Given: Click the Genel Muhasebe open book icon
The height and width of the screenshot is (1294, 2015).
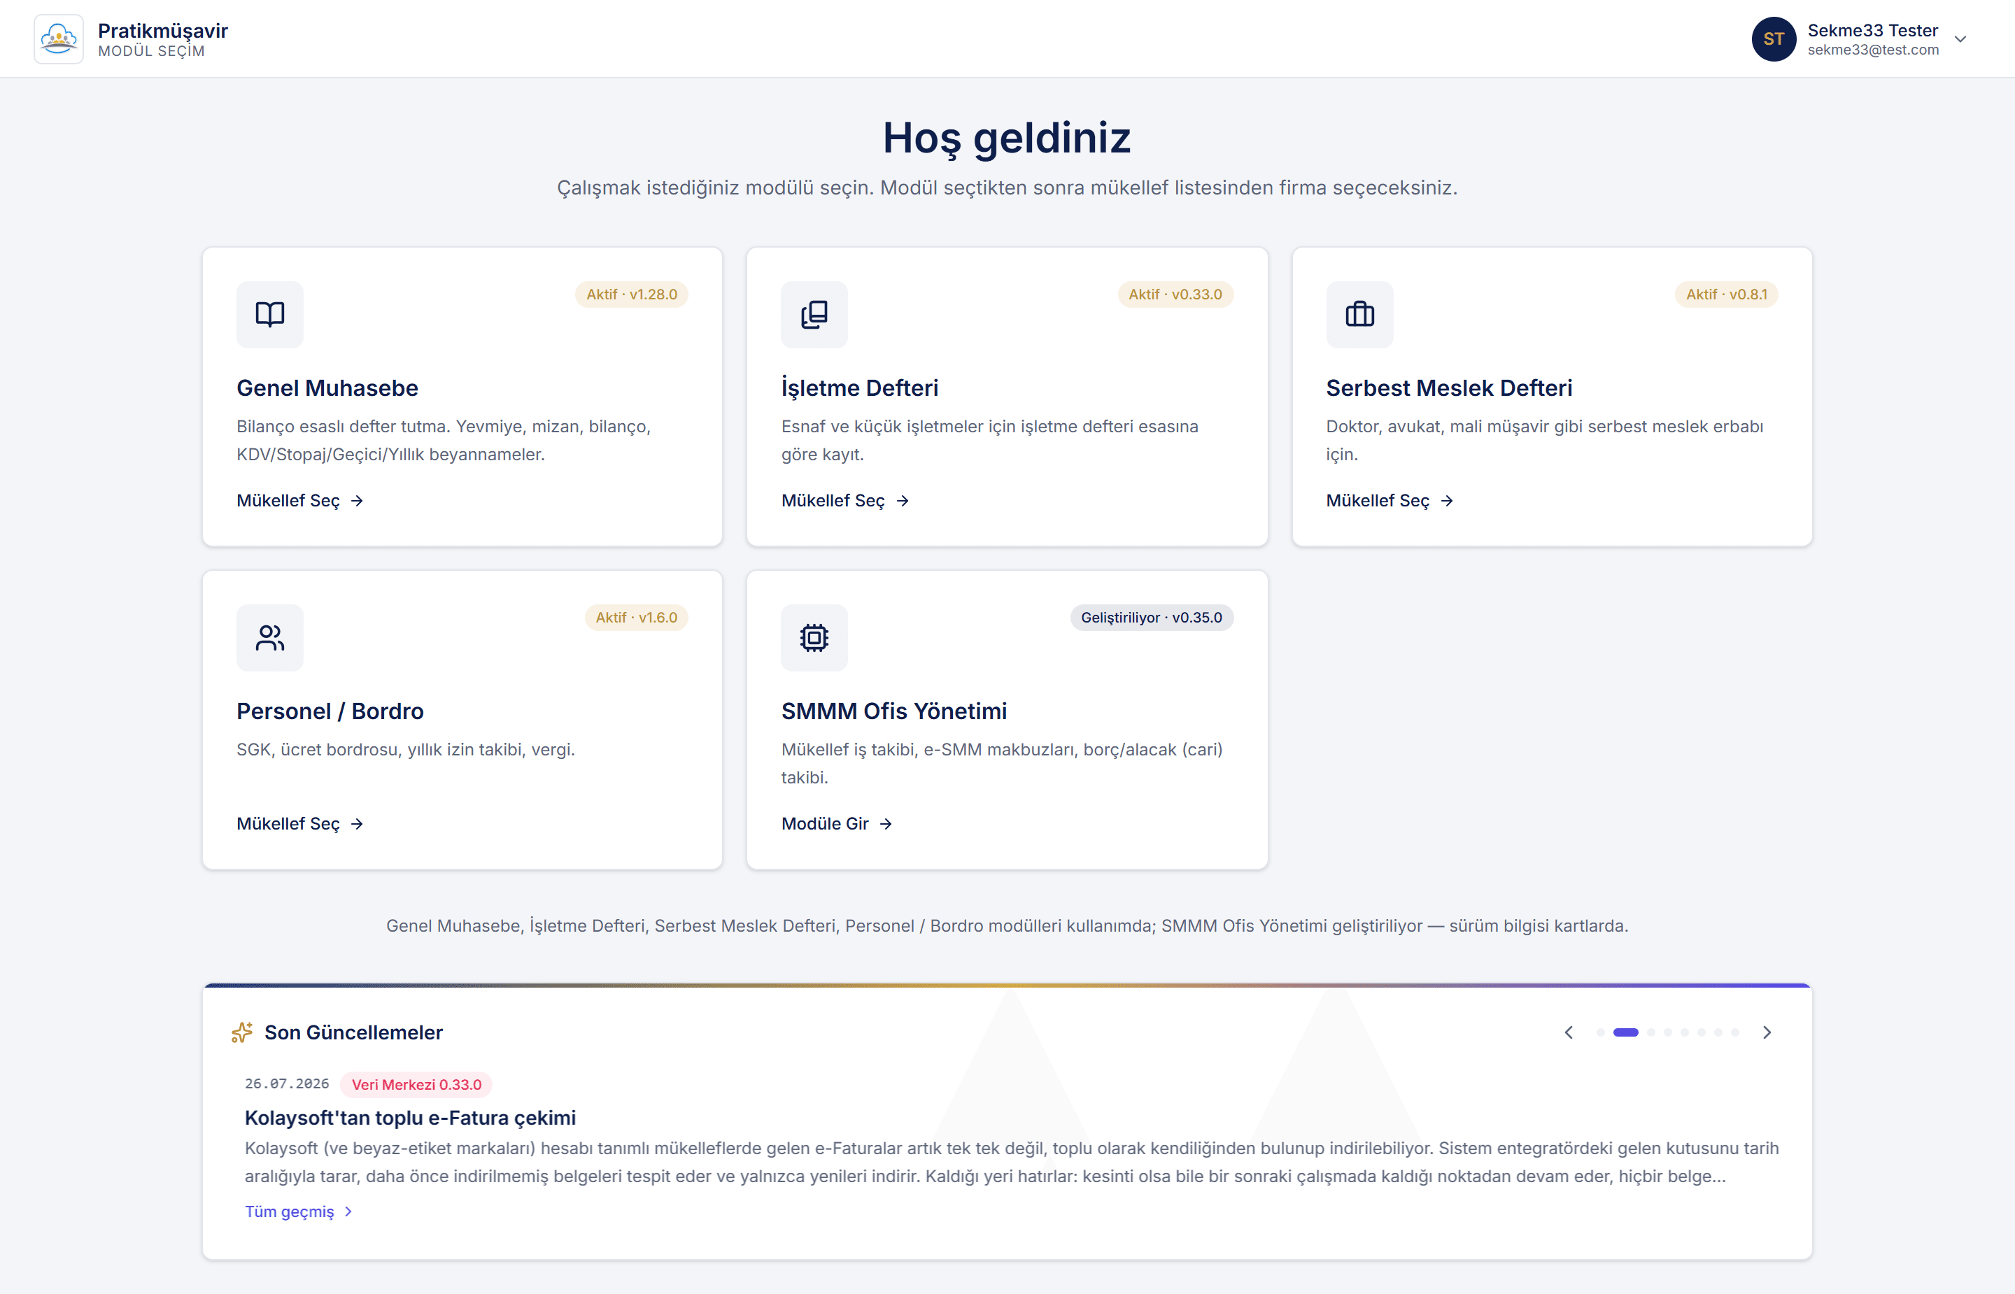Looking at the screenshot, I should tap(270, 314).
